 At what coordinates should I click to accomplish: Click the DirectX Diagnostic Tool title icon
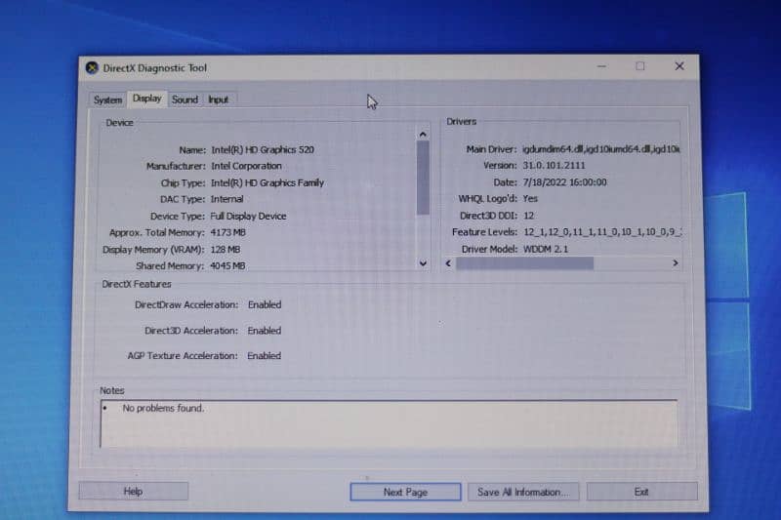tap(92, 67)
